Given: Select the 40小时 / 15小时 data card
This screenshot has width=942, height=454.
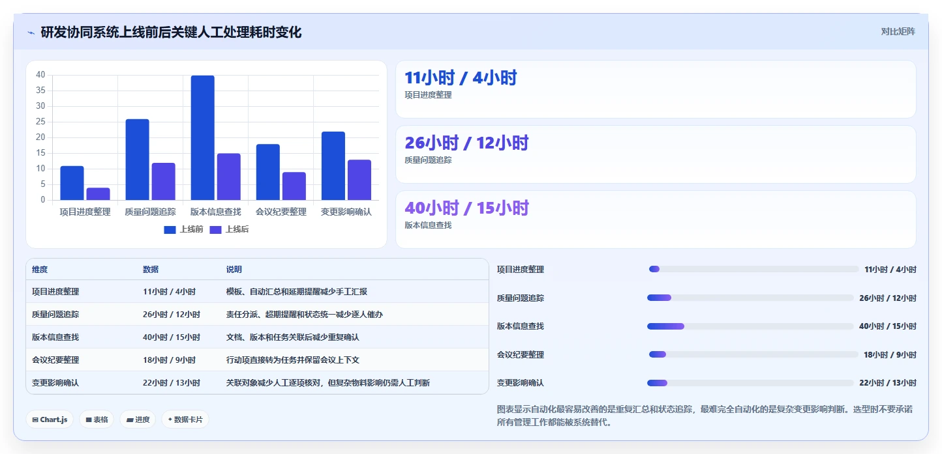Looking at the screenshot, I should point(656,220).
